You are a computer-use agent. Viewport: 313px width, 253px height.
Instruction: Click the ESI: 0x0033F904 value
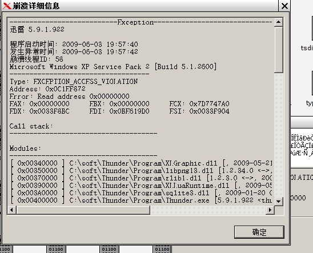click(199, 111)
